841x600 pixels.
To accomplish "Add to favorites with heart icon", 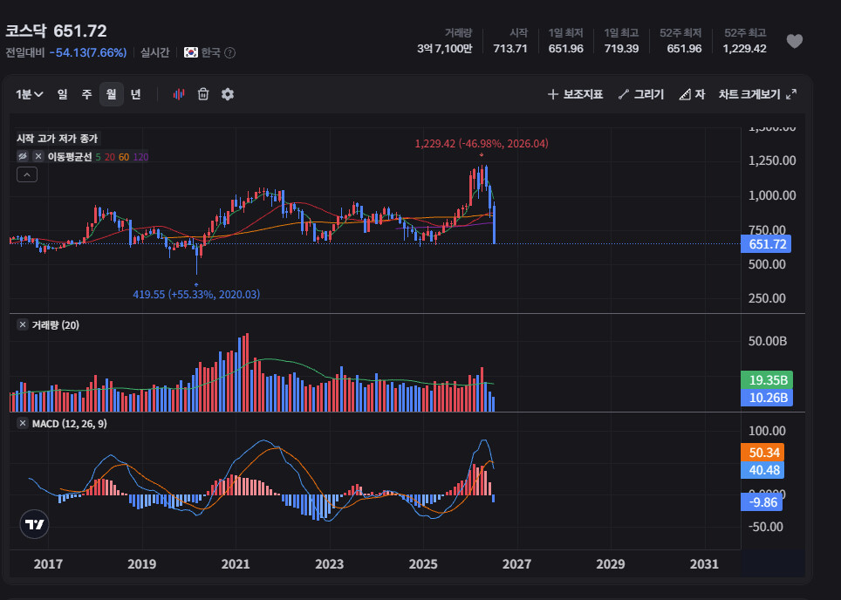I will click(795, 41).
